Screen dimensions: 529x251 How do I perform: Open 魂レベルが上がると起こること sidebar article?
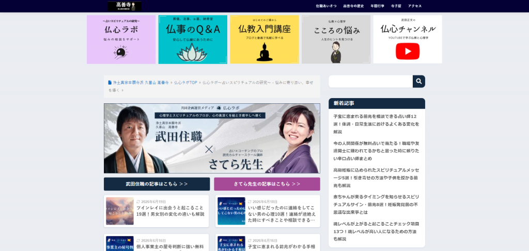(376, 231)
